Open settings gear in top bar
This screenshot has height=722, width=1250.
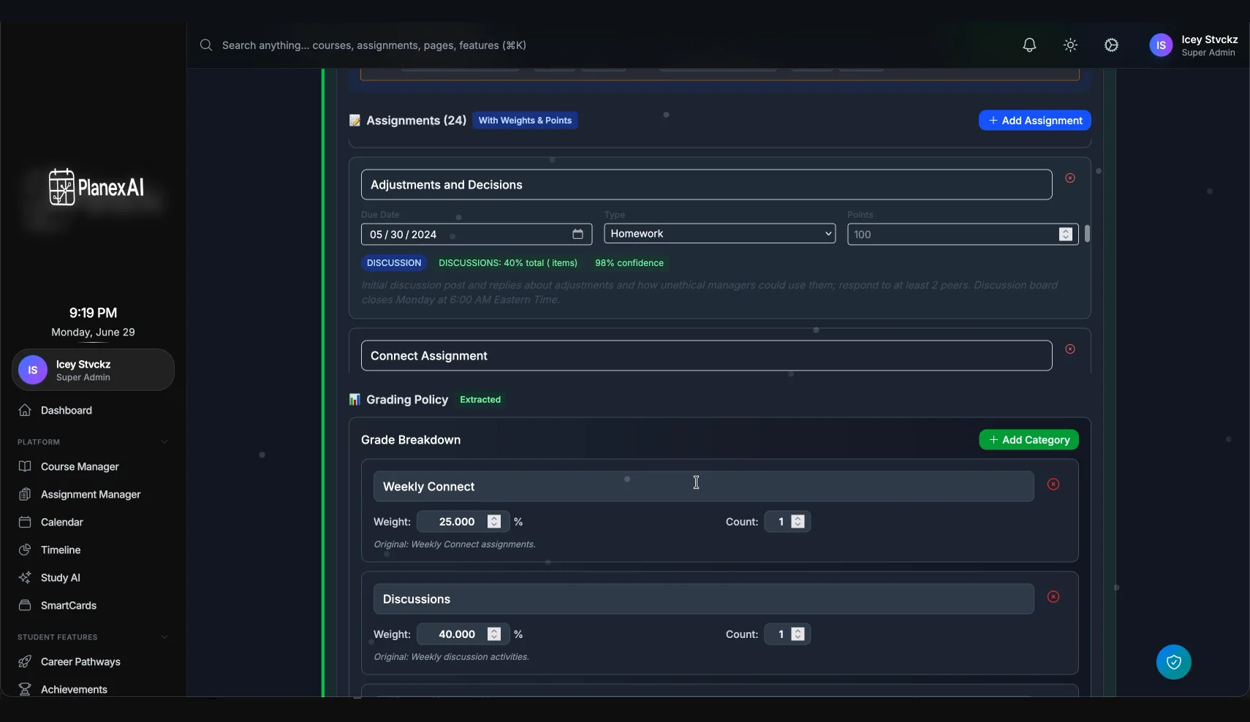coord(1111,45)
